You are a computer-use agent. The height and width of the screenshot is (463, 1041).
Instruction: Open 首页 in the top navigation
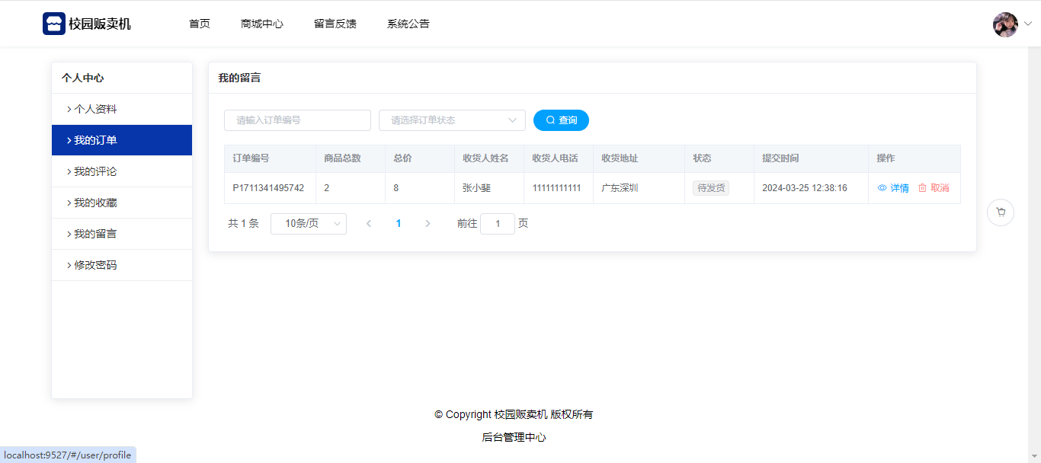pos(200,24)
